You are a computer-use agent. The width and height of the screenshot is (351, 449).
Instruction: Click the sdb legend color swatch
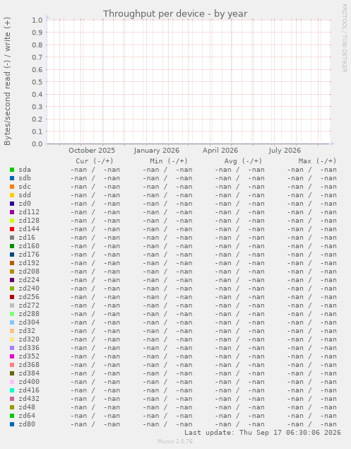[x=12, y=178]
